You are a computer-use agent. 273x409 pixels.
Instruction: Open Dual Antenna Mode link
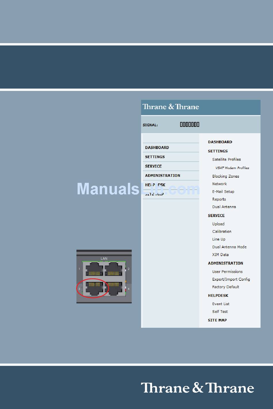pyautogui.click(x=229, y=247)
